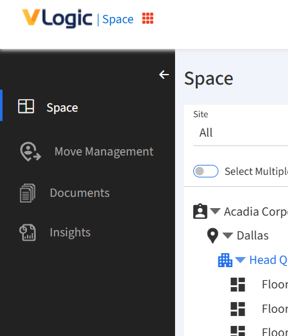Viewport: 288px width, 336px height.
Task: Click the Select Multiple label text
Action: (256, 171)
